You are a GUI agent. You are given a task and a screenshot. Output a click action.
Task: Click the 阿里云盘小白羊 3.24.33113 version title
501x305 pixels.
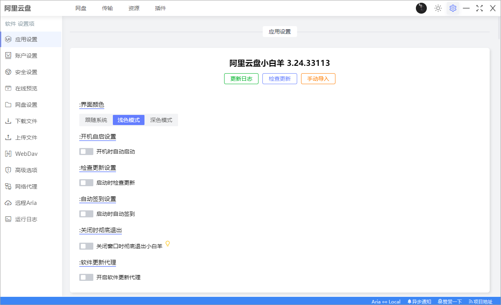[280, 63]
